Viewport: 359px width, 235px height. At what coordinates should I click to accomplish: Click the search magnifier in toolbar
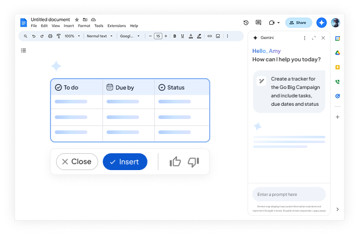pyautogui.click(x=25, y=36)
